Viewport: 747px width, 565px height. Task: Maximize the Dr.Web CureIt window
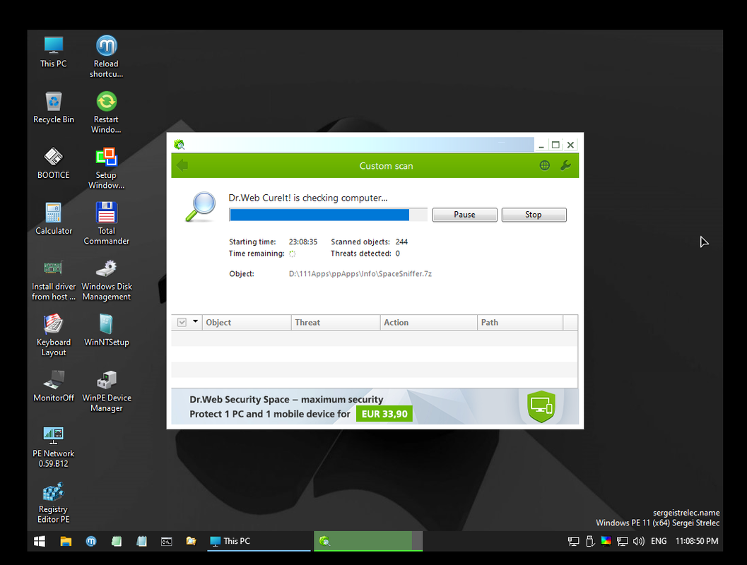coord(555,145)
